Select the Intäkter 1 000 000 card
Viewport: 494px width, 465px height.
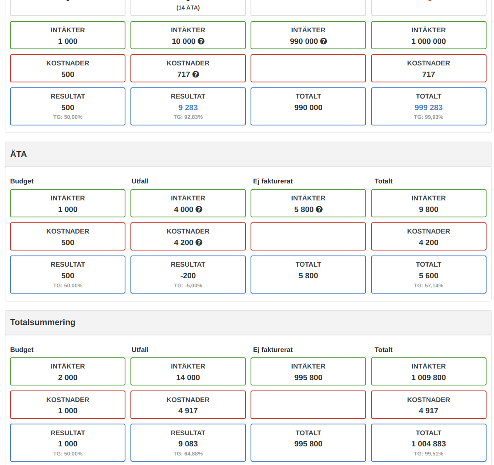pyautogui.click(x=429, y=36)
